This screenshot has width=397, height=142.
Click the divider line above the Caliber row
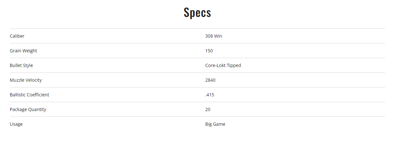[197, 29]
